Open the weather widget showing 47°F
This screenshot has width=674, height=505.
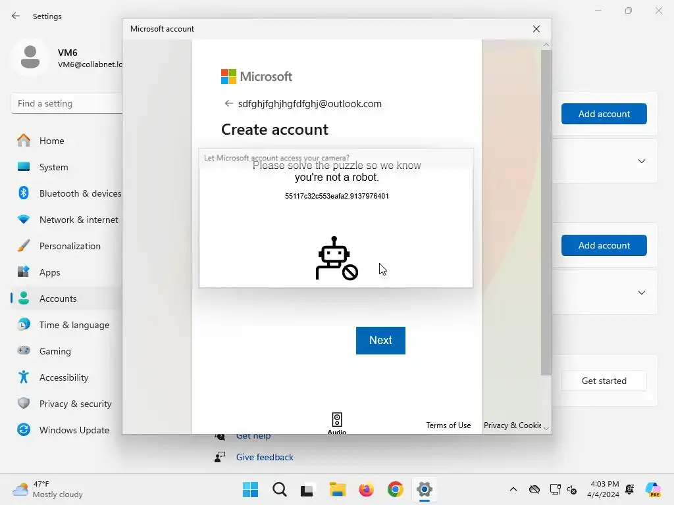47,489
